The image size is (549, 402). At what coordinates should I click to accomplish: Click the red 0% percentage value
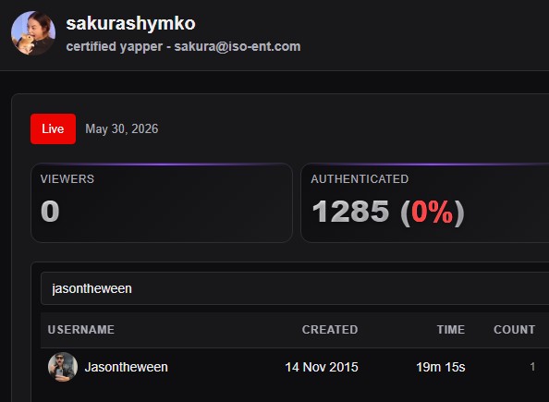coord(432,212)
